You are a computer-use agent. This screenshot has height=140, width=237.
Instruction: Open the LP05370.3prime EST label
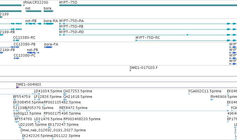40,108
